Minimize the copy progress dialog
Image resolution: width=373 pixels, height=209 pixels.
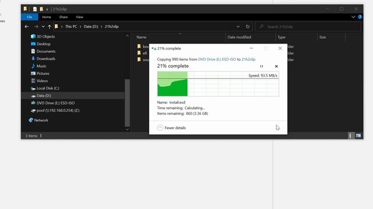pyautogui.click(x=251, y=48)
